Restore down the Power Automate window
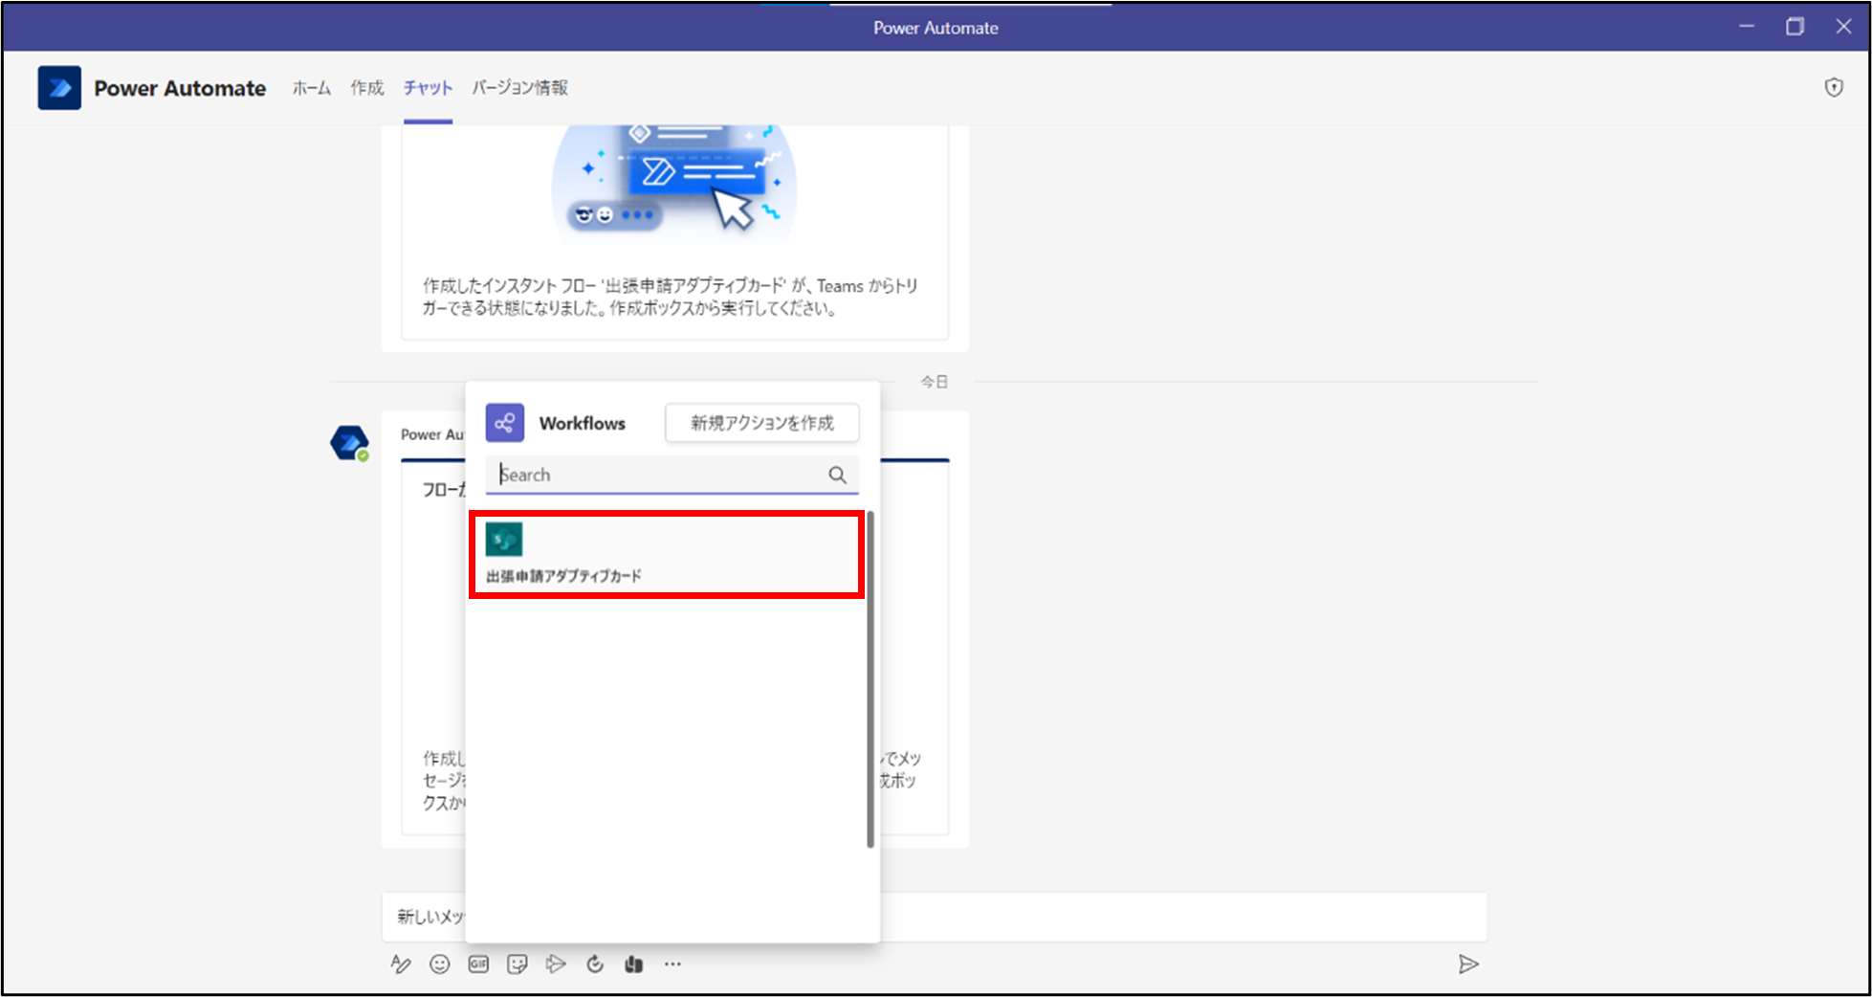The image size is (1872, 997). 1795,27
